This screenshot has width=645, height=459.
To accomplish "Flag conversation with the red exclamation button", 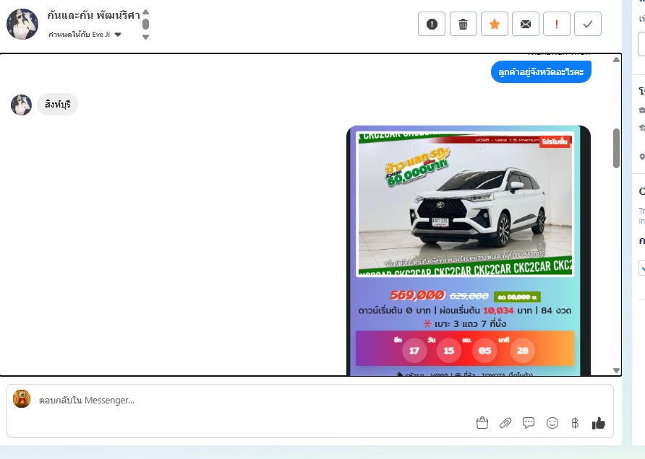I will click(557, 25).
